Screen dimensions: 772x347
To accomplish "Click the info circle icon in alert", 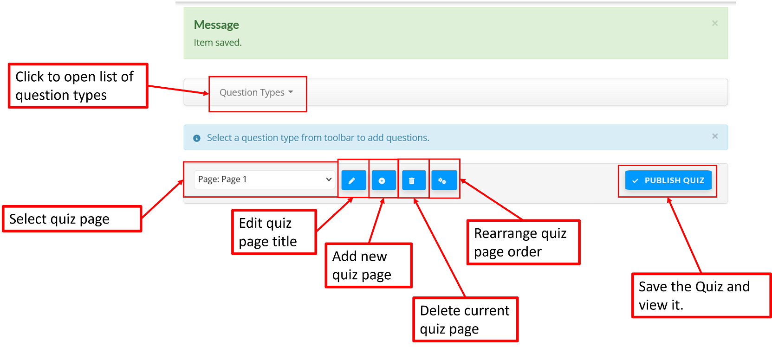I will click(197, 138).
